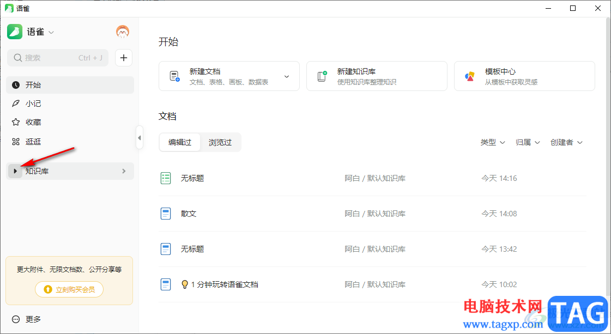Expand the 知识库 tree triangle
611x334 pixels.
point(15,171)
